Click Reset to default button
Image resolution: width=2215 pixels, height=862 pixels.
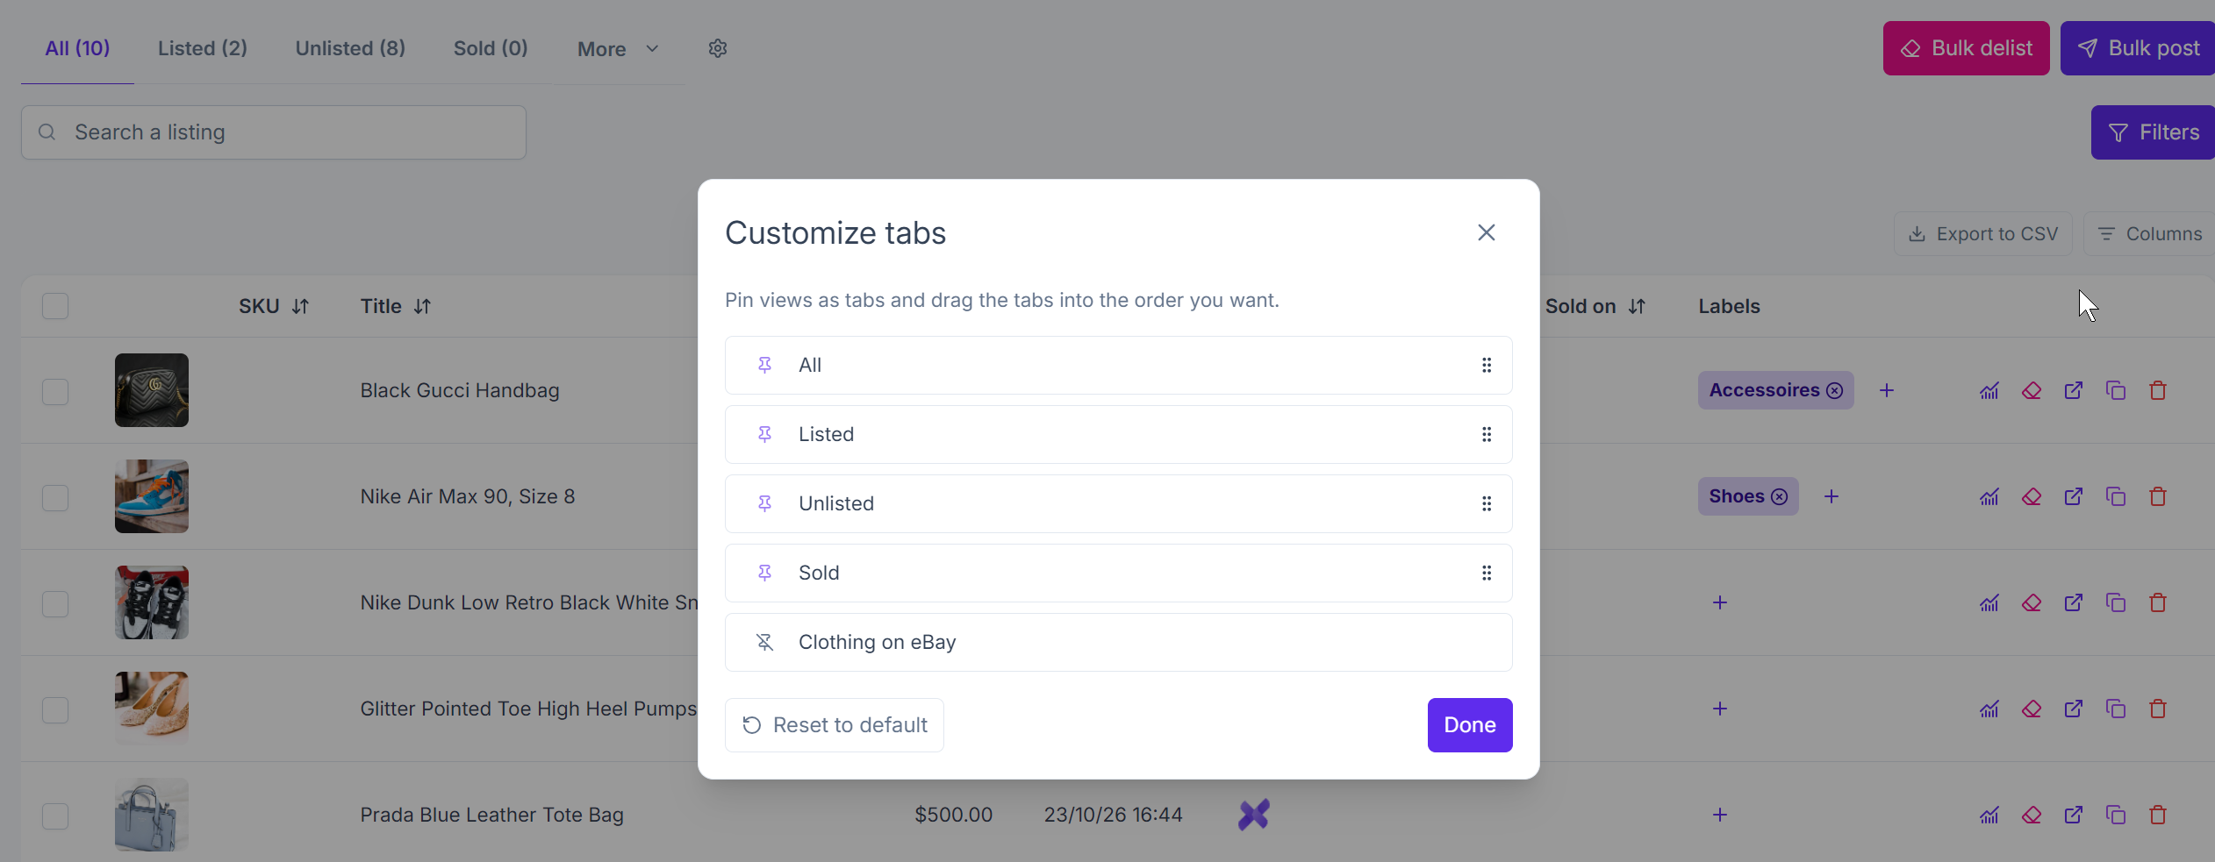click(x=834, y=725)
